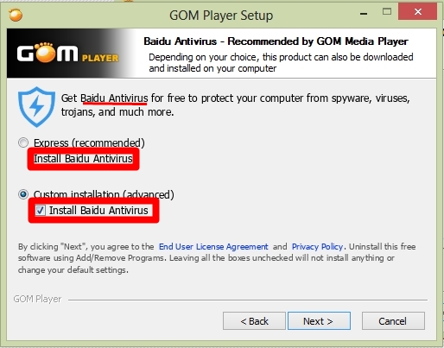This screenshot has height=348, width=444.
Task: Go back with the < Back button
Action: [254, 320]
